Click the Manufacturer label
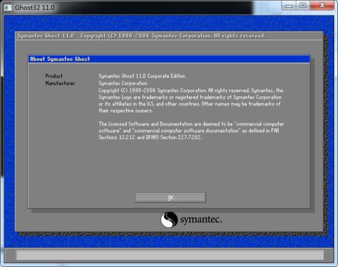 click(x=60, y=83)
